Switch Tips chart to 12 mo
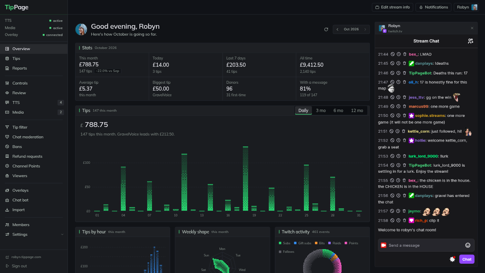This screenshot has width=485, height=273. 357,111
